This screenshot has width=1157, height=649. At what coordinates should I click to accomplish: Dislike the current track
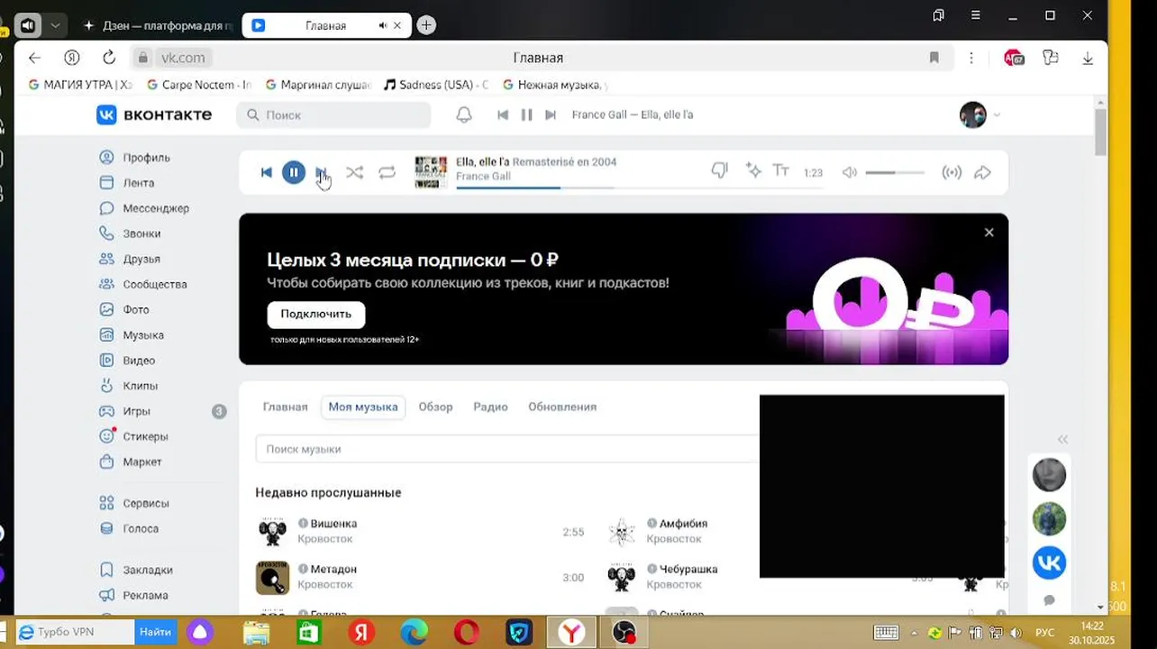(x=719, y=170)
